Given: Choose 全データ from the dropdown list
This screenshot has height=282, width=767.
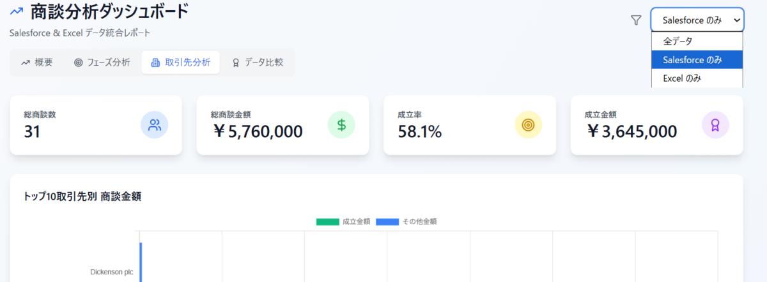Looking at the screenshot, I should 697,41.
